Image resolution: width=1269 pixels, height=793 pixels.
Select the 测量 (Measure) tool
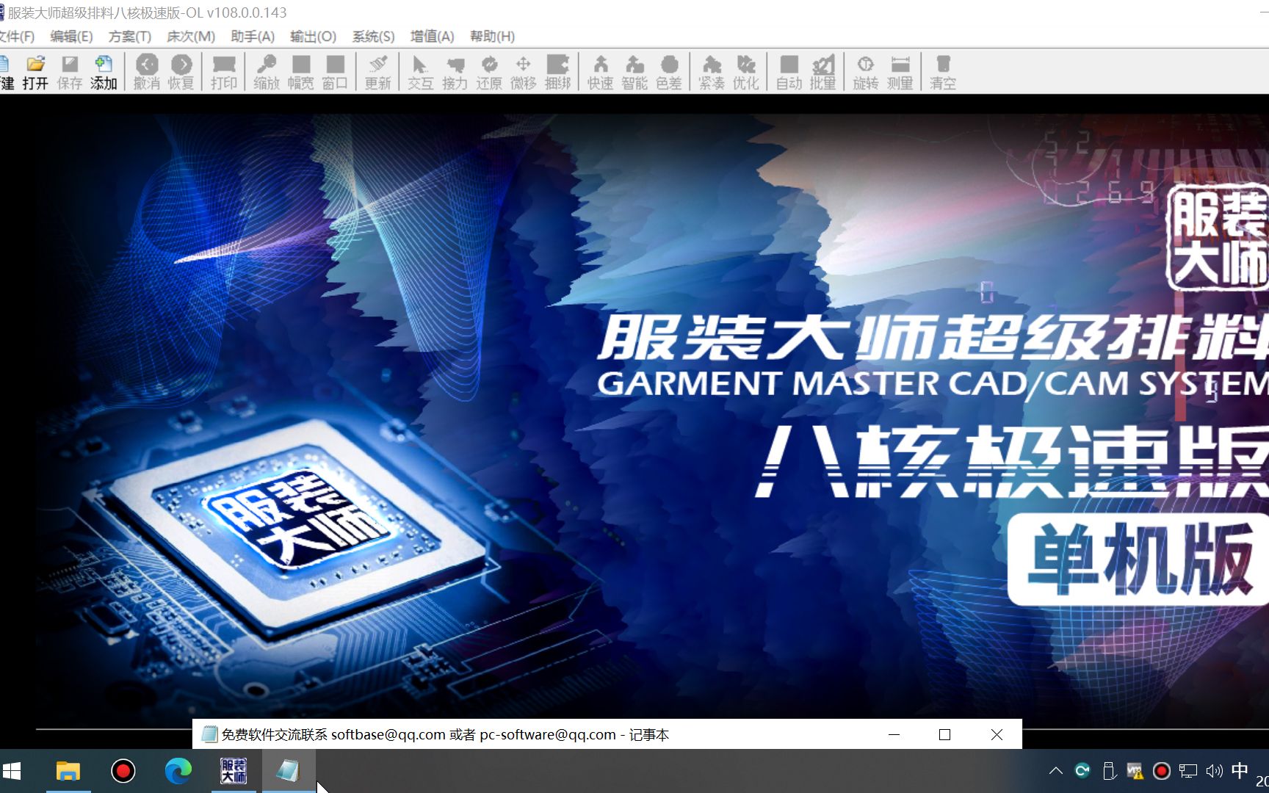tap(900, 72)
